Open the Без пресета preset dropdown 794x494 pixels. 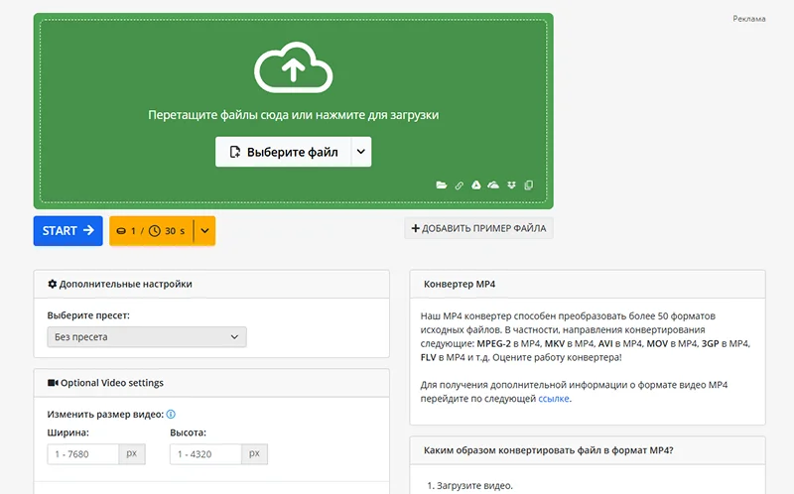click(x=147, y=337)
